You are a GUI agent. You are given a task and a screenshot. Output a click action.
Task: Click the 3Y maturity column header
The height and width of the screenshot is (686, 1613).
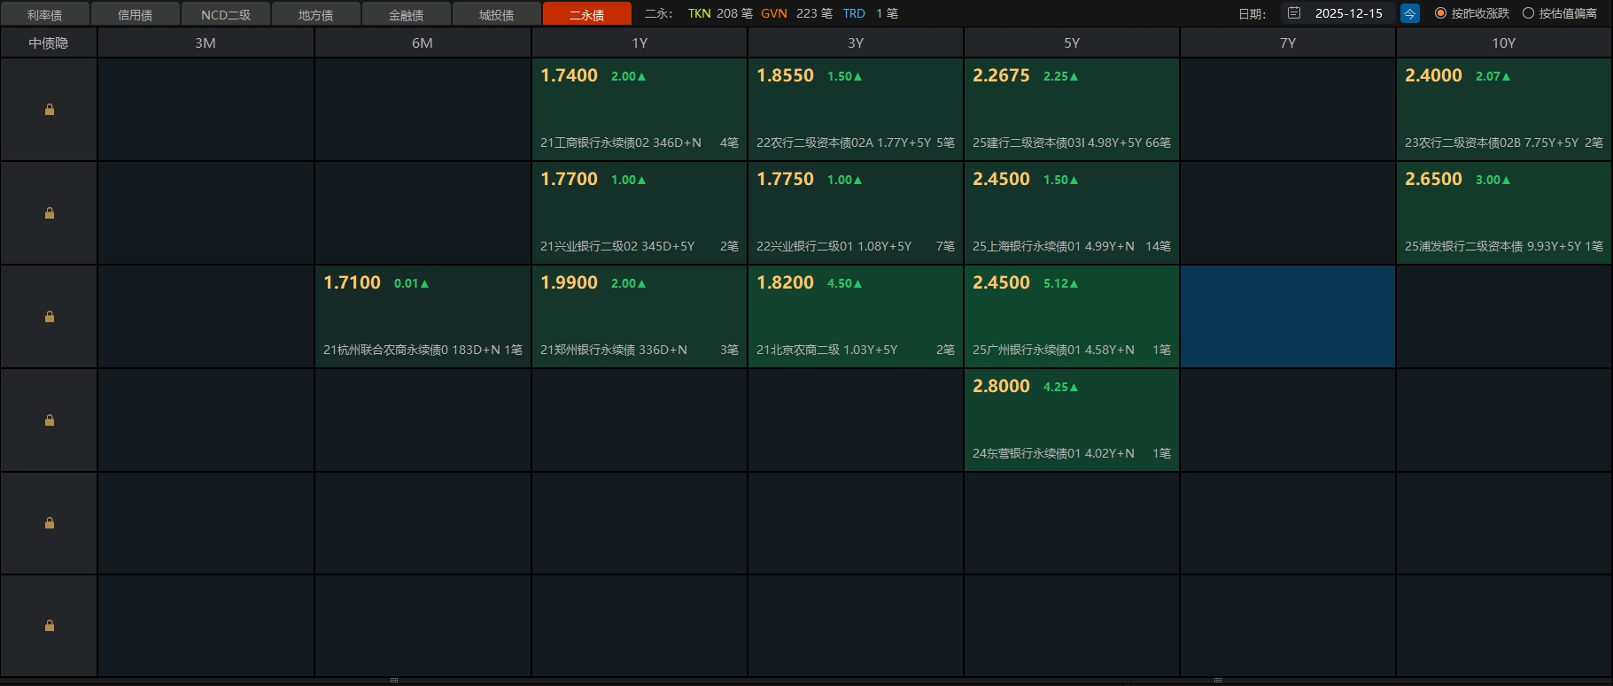tap(856, 42)
